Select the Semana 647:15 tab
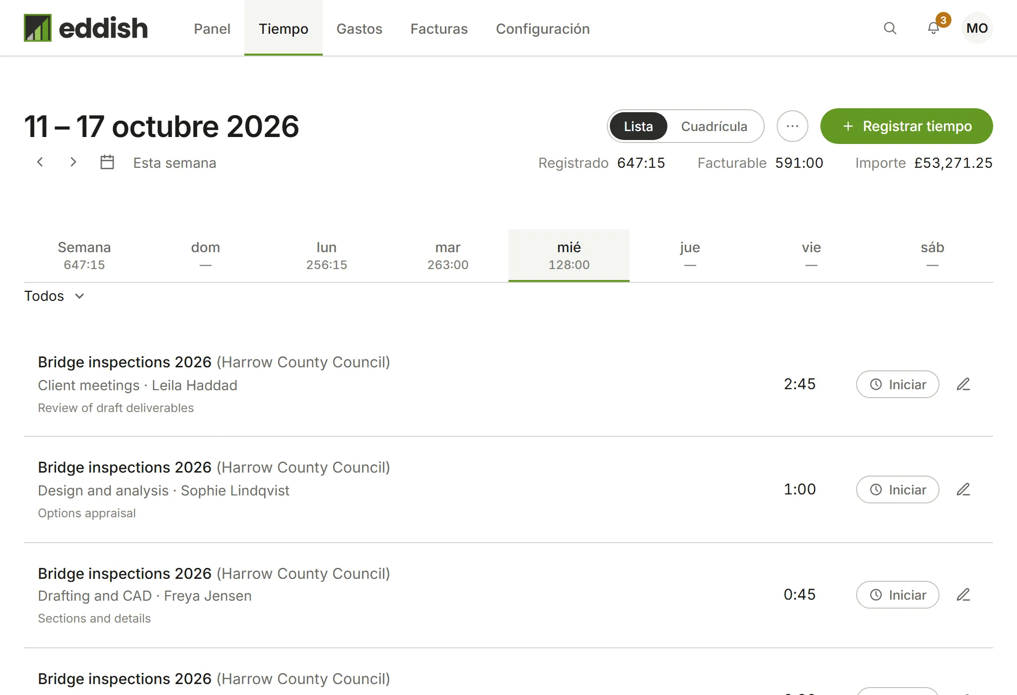The image size is (1017, 695). tap(84, 256)
